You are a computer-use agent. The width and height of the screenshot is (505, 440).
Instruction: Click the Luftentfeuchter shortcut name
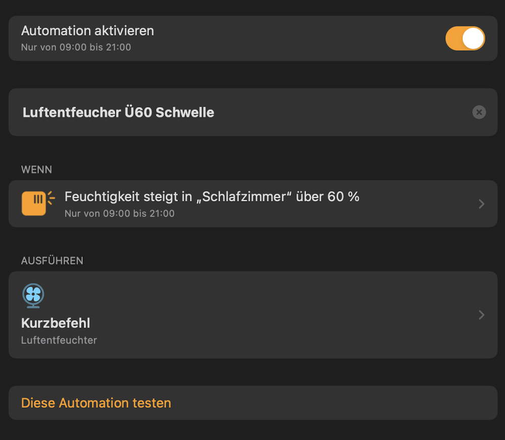(x=59, y=340)
